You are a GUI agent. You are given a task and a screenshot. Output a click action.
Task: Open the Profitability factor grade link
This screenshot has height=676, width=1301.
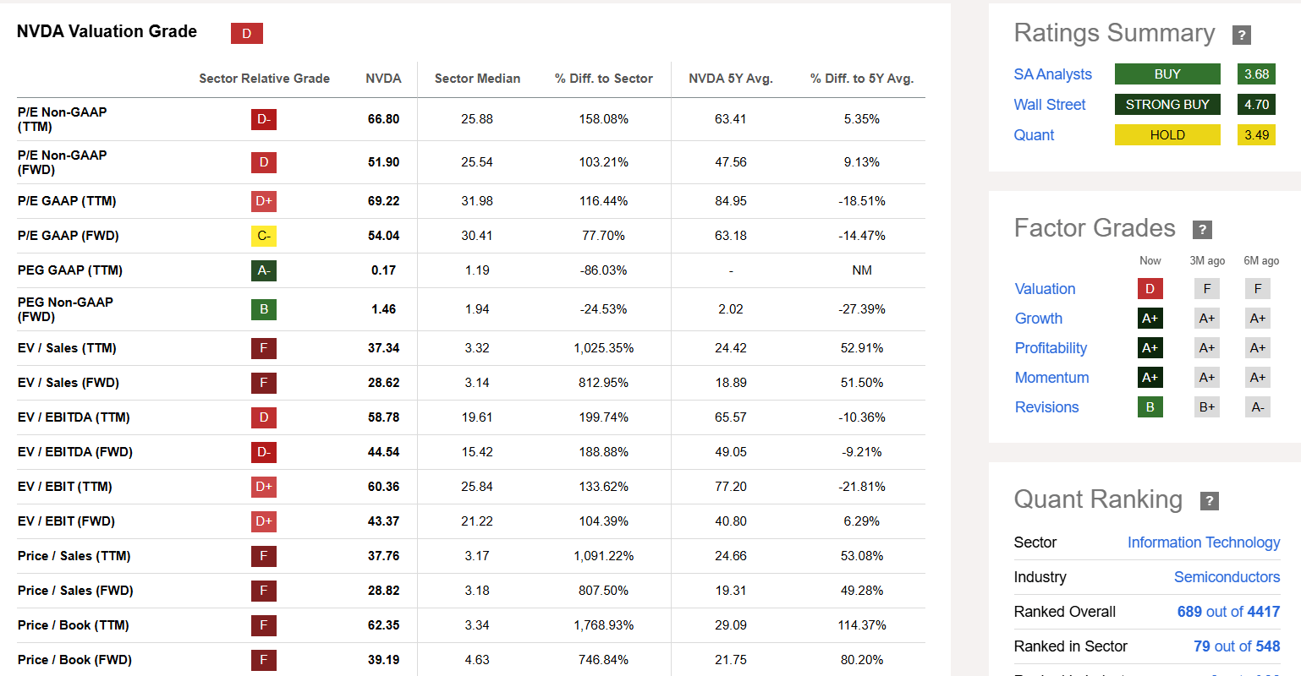(x=1051, y=348)
